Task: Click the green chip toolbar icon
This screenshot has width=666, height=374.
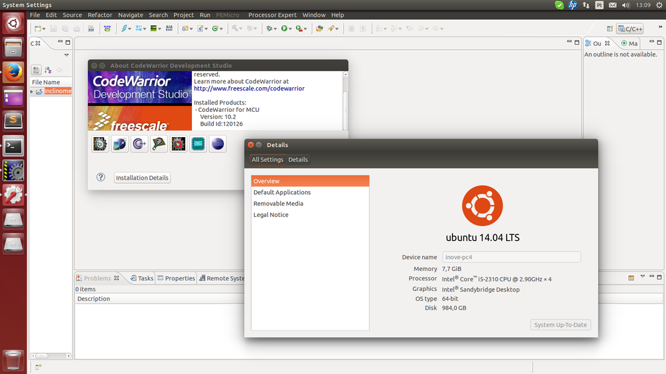Action: coord(154,29)
